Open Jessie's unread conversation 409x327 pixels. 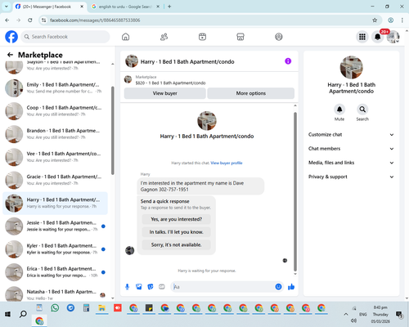pos(55,226)
